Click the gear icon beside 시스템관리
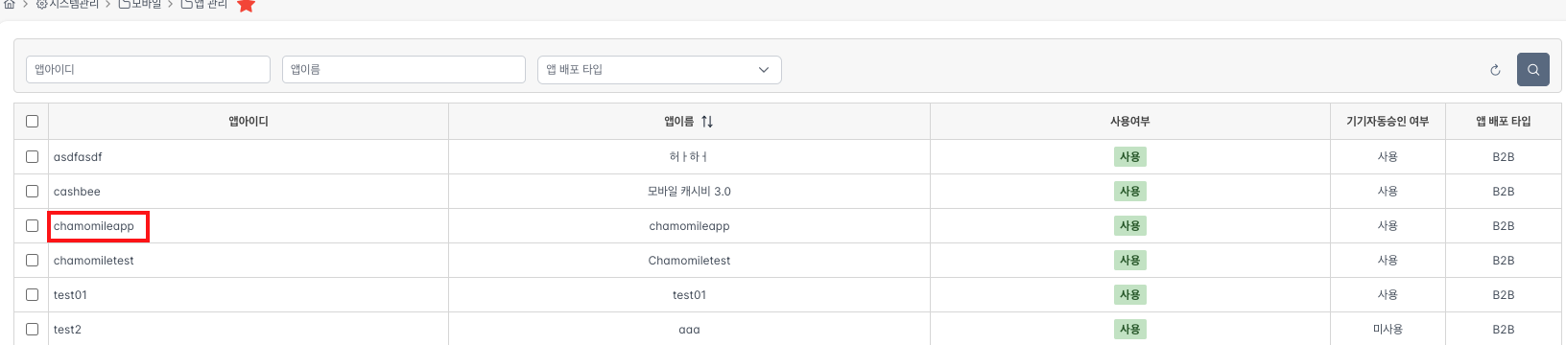Viewport: 1566px width, 345px height. (42, 4)
